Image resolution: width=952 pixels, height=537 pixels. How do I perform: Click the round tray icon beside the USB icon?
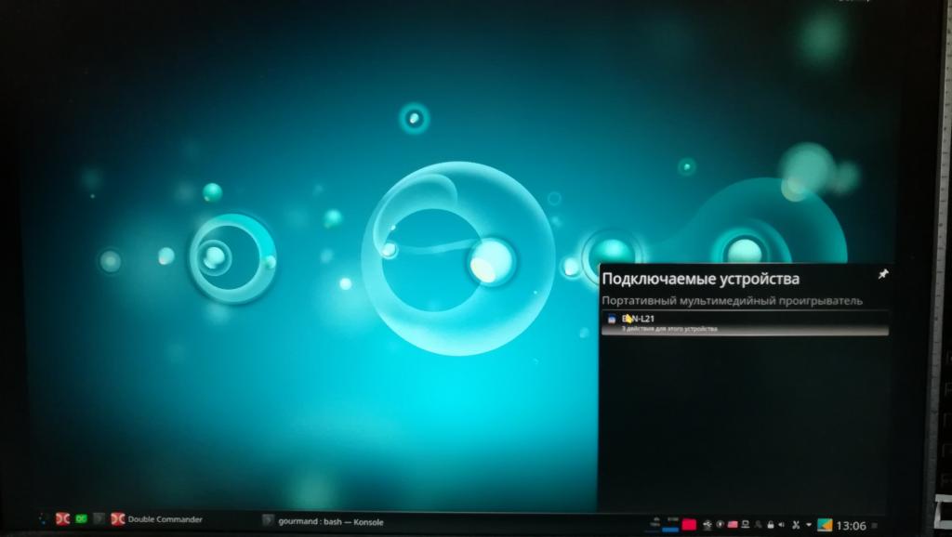click(x=721, y=524)
